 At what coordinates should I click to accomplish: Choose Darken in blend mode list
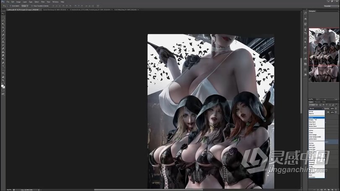(x=316, y=118)
